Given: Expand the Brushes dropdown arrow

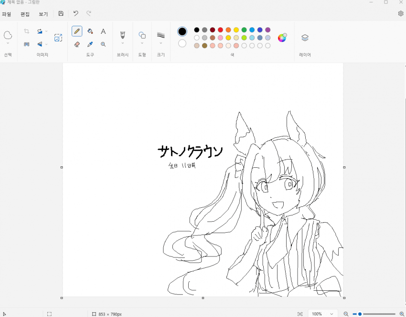Looking at the screenshot, I should point(122,43).
